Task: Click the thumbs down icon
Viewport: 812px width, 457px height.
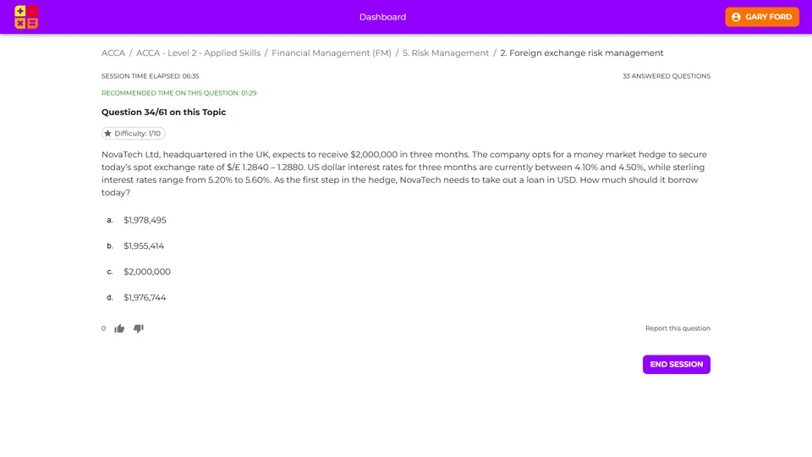Action: [x=139, y=328]
